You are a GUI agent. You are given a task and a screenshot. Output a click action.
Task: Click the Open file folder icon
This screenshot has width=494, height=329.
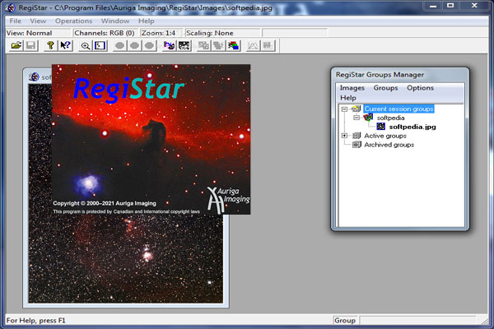pos(16,46)
